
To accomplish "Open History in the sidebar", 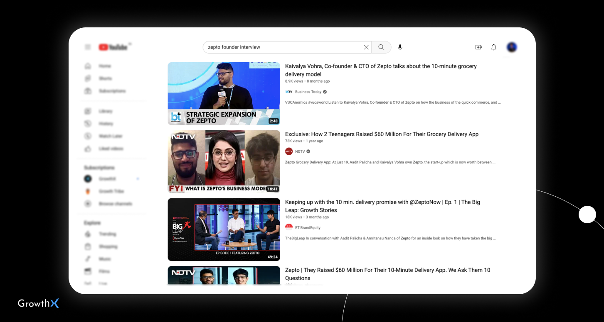I will point(106,124).
